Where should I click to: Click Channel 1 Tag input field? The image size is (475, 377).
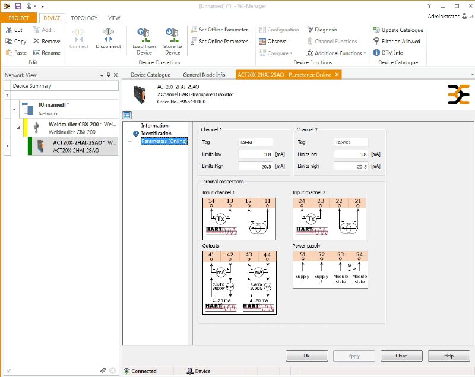(x=255, y=142)
